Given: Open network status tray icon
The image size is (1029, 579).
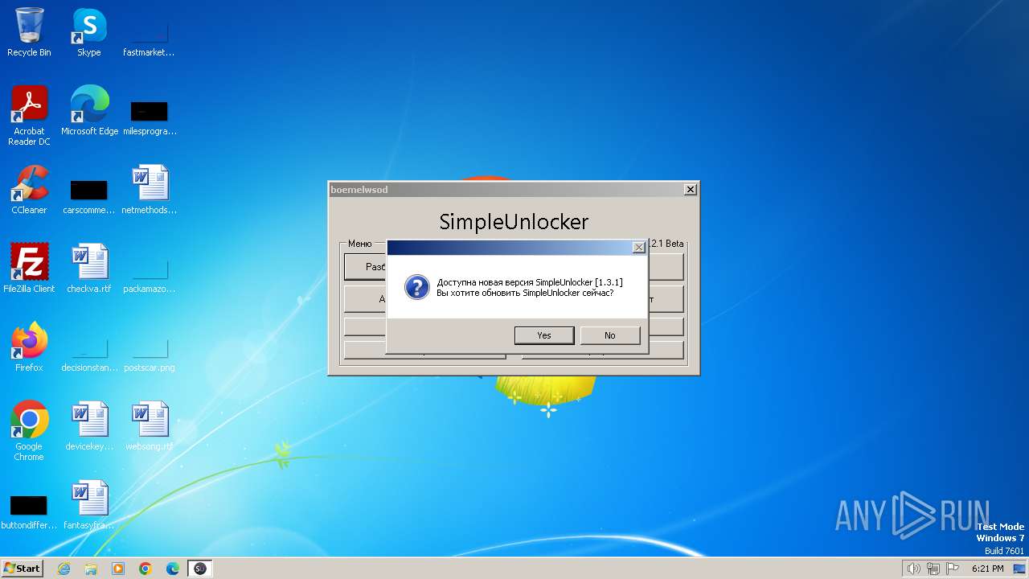Looking at the screenshot, I should pyautogui.click(x=933, y=569).
